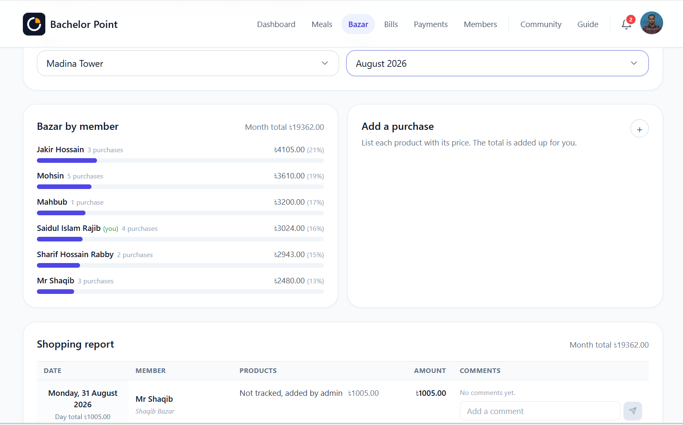Open the Members page
683x425 pixels.
point(480,24)
